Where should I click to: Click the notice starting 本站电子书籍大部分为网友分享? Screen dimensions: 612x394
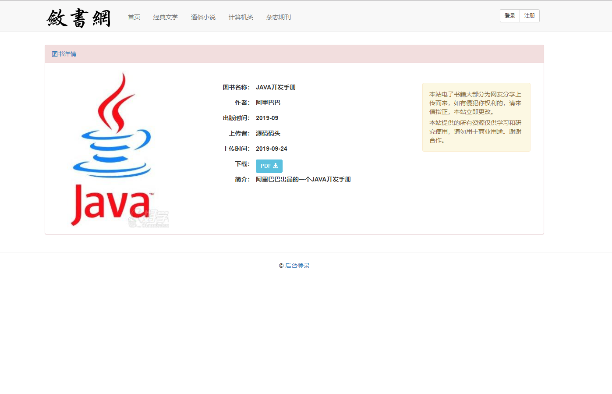pos(475,103)
